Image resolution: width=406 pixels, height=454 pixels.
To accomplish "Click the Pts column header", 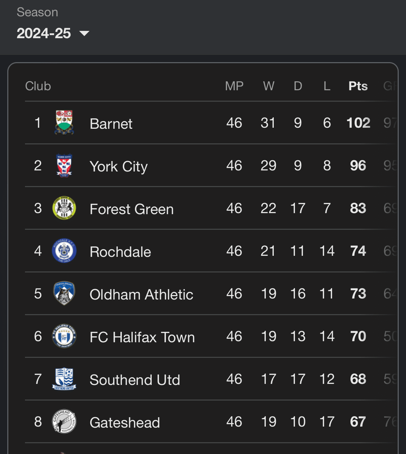I will pos(358,86).
